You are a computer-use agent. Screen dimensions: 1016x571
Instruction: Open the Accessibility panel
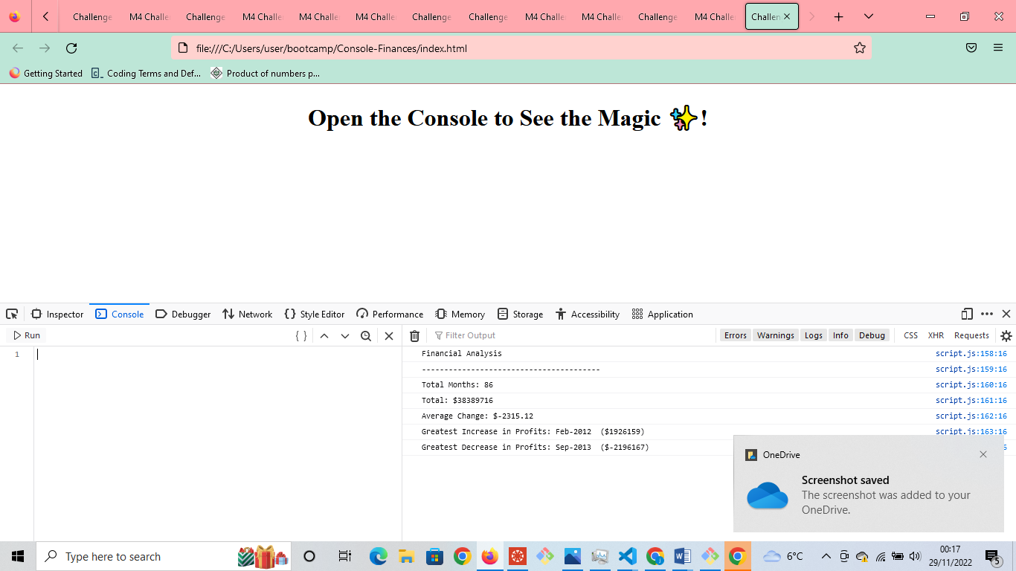pyautogui.click(x=588, y=314)
